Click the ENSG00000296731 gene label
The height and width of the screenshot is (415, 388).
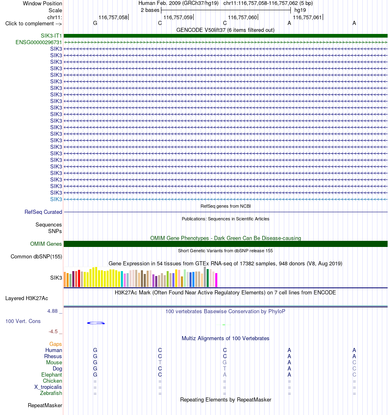tap(38, 43)
